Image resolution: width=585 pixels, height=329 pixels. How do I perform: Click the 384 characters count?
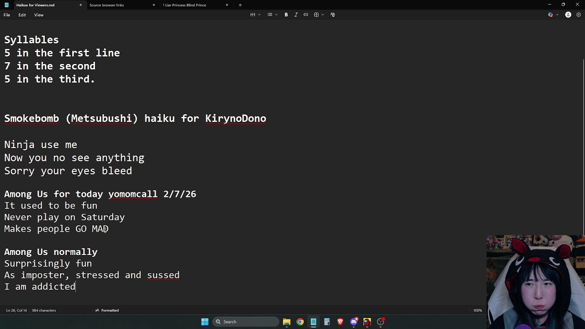[44, 310]
